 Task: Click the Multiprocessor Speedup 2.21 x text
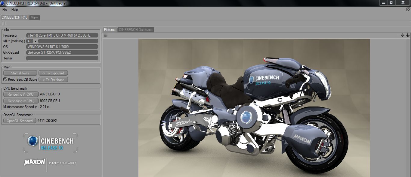tap(26, 107)
